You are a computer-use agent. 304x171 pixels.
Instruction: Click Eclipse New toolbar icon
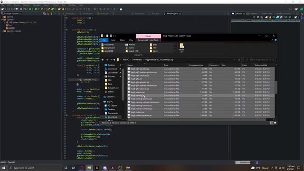pos(2,9)
